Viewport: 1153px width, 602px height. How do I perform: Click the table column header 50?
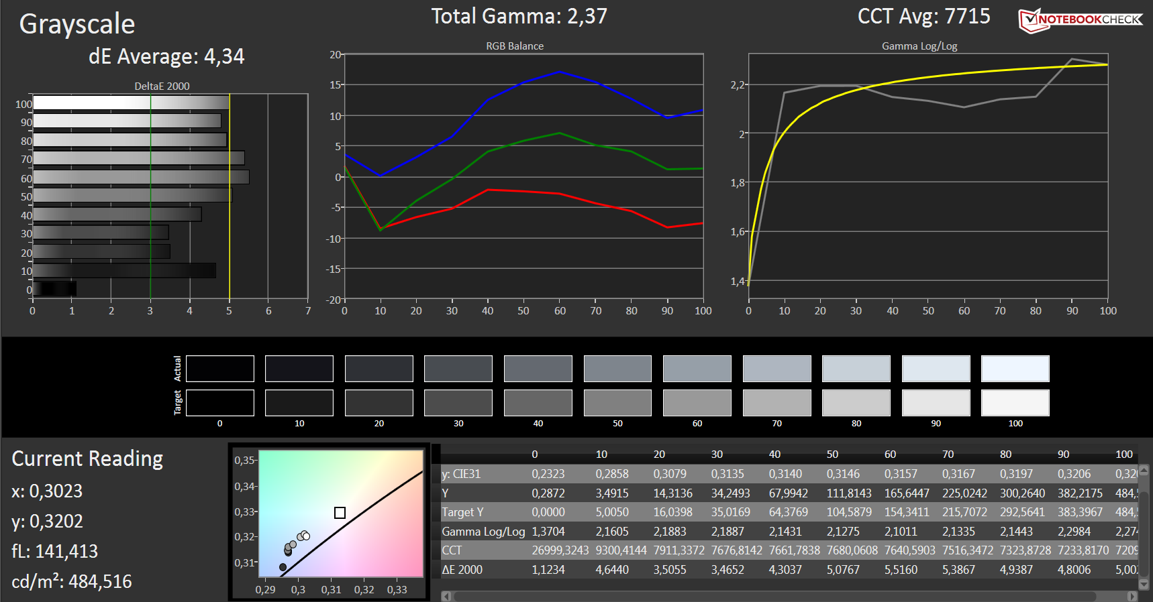(832, 455)
